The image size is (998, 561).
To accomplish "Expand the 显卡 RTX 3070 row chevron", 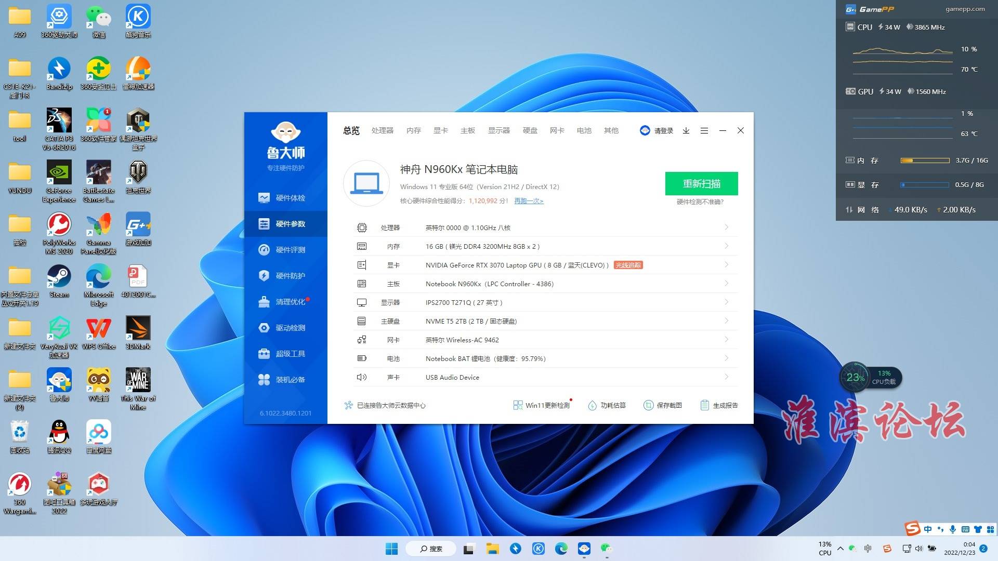I will (x=727, y=264).
